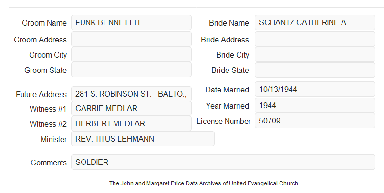
Task: Focus the Bride City field
Action: click(x=315, y=54)
